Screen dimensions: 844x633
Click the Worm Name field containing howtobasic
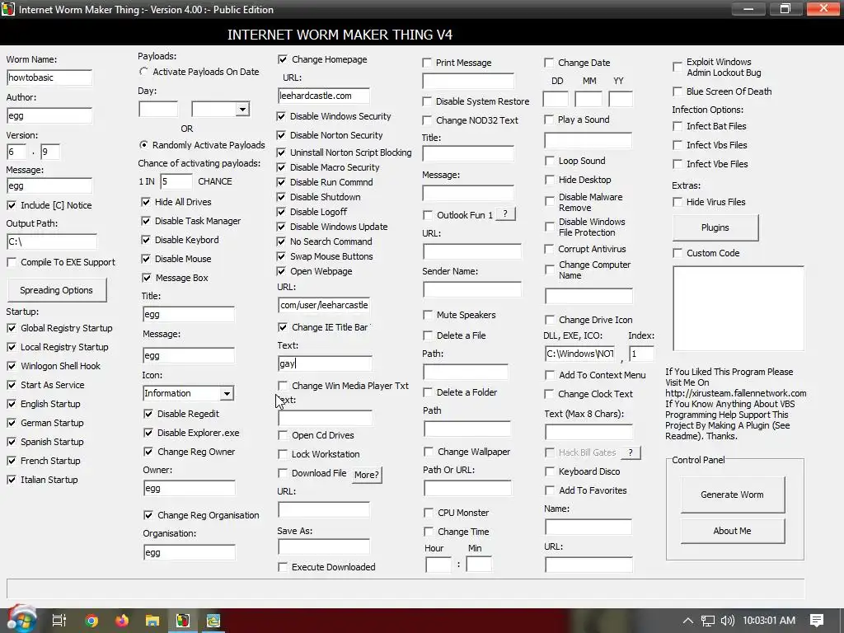click(x=49, y=77)
